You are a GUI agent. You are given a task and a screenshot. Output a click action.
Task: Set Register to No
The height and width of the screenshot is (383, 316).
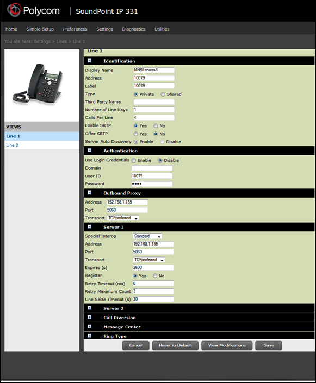tap(155, 276)
